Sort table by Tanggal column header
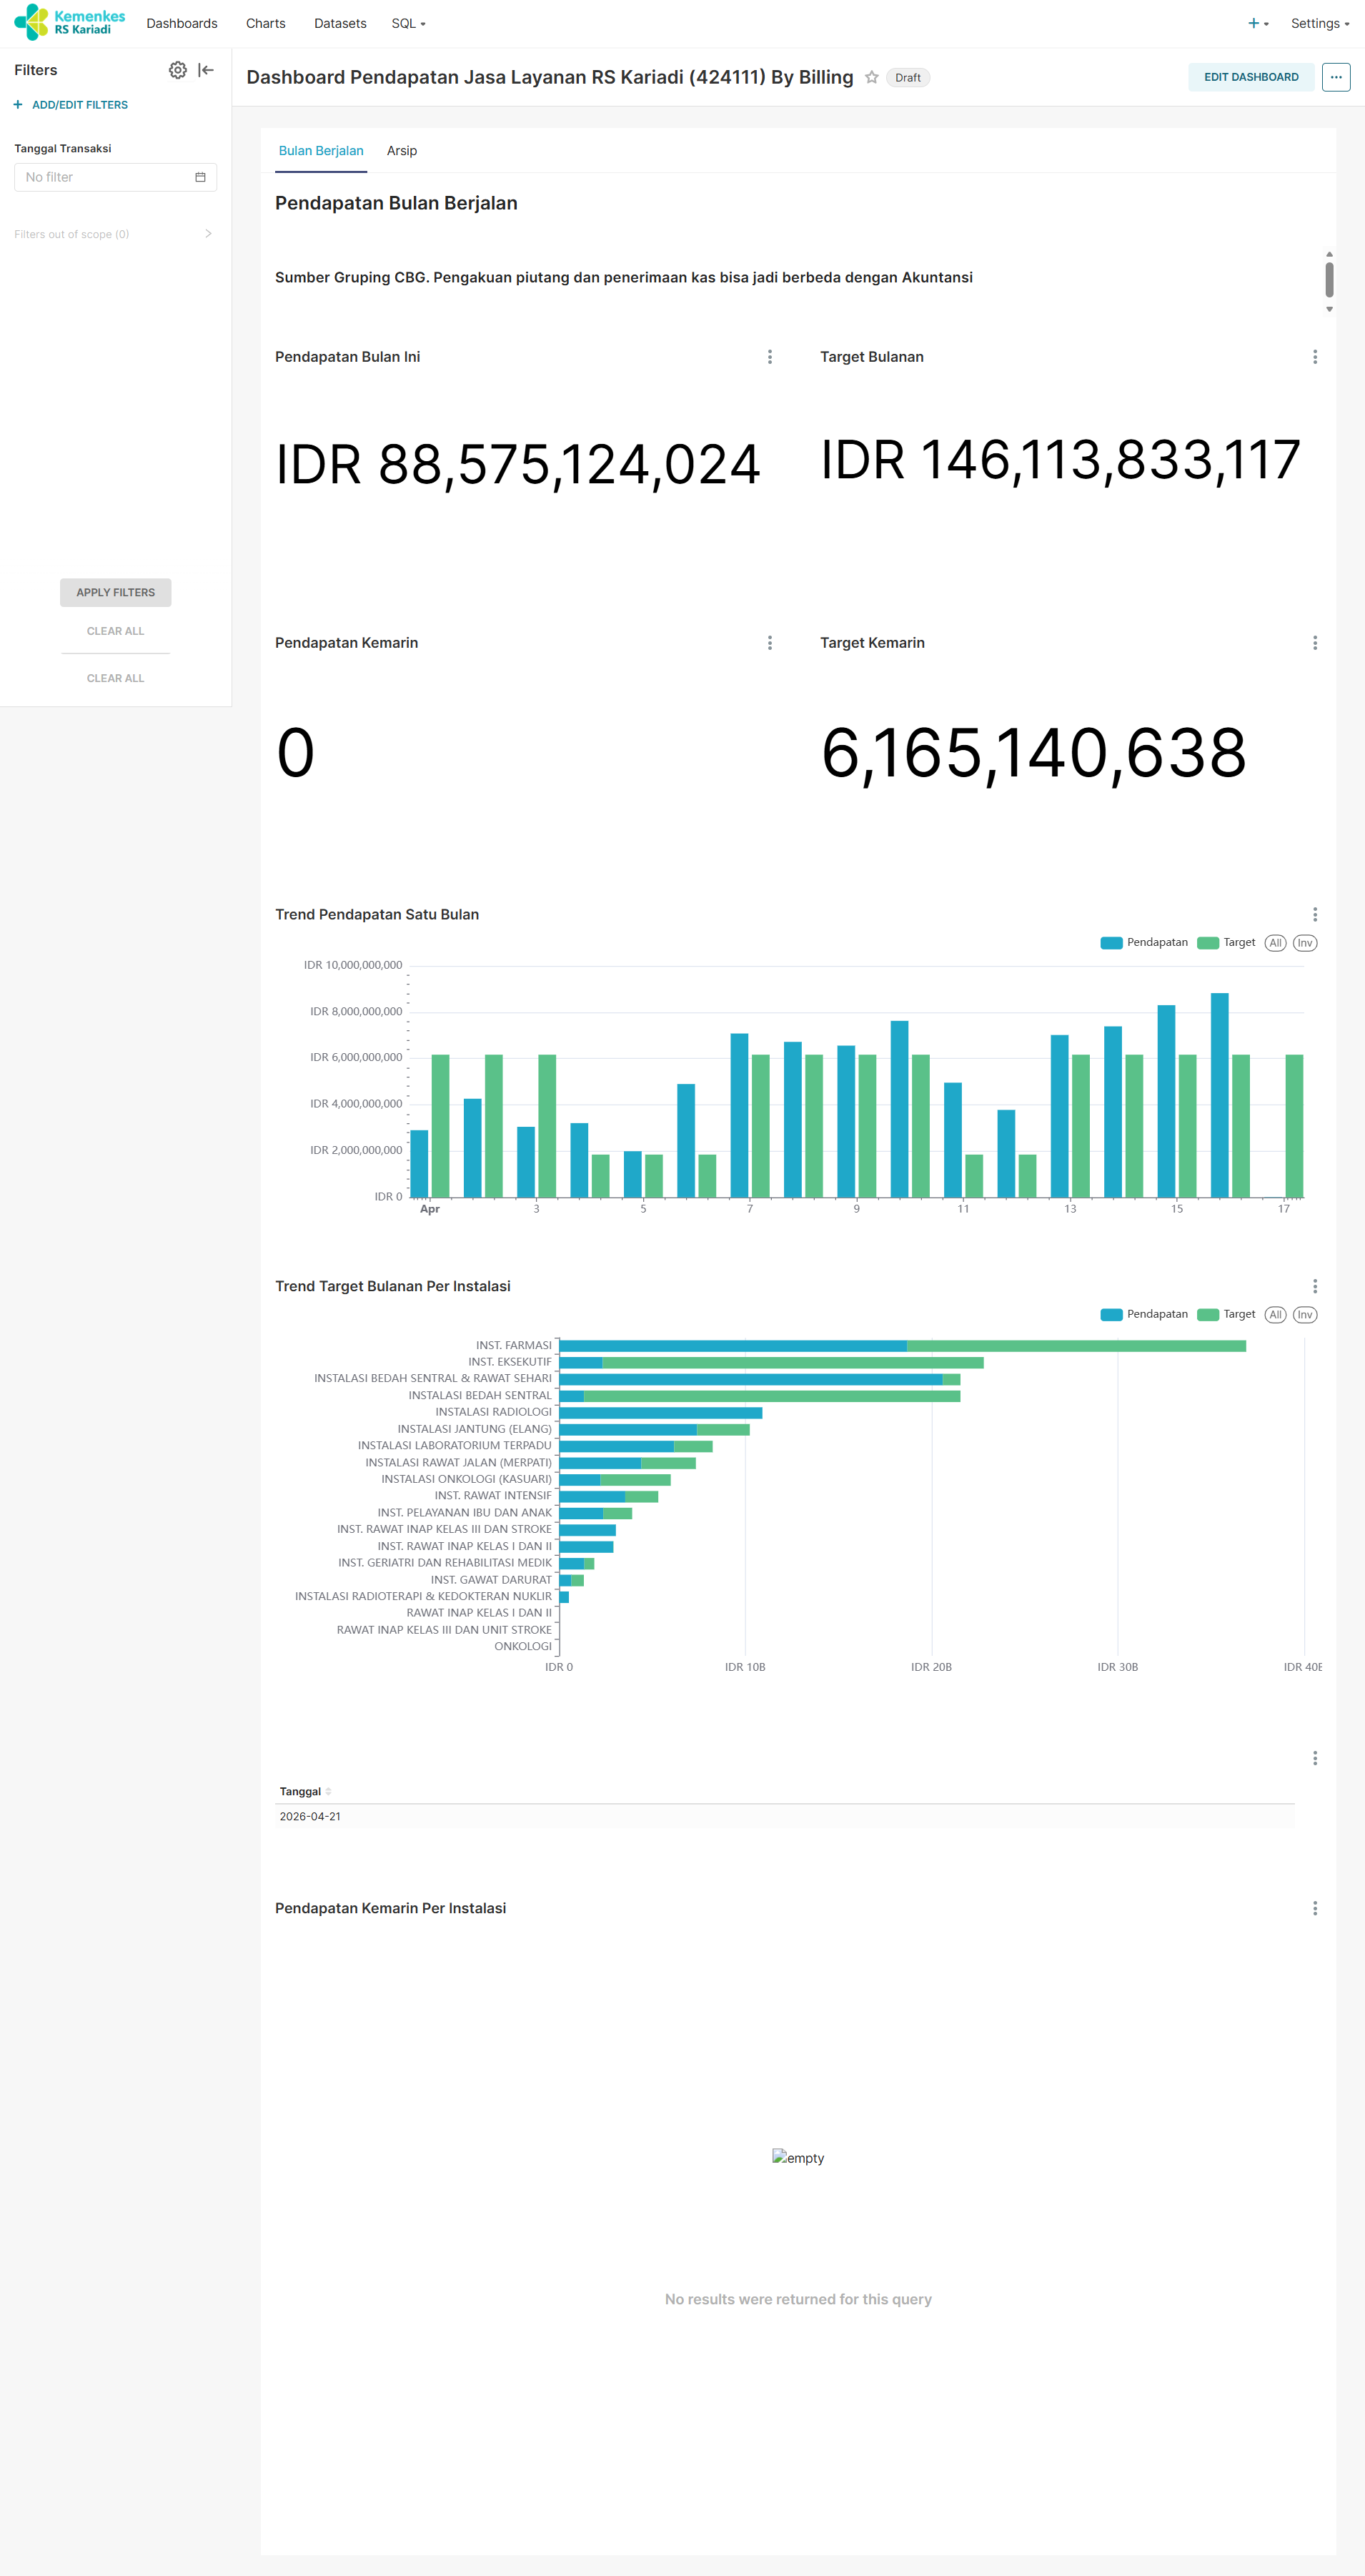Viewport: 1365px width, 2576px height. 304,1792
